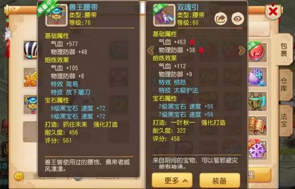Tap the gold coin currency icon
Image resolution: width=295 pixels, height=189 pixels.
coord(19,176)
